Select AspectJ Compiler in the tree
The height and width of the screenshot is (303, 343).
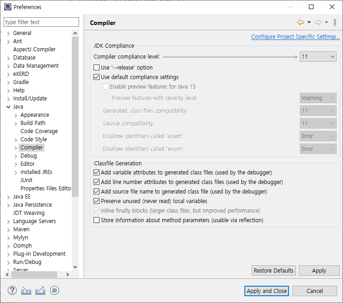click(35, 50)
